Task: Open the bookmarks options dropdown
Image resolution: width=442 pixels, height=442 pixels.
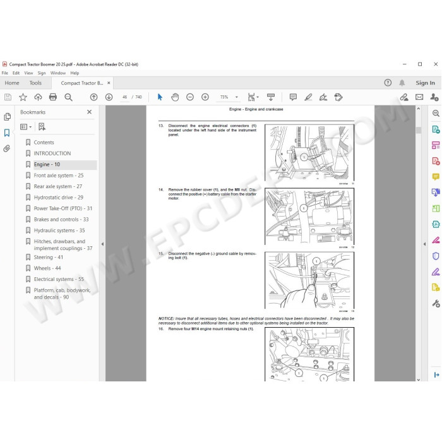Action: pos(26,127)
